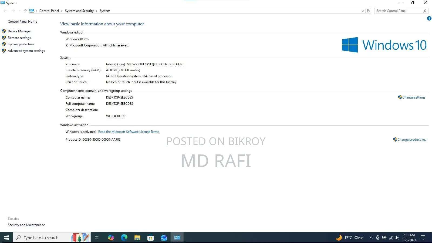Open Security and Maintenance link
Image resolution: width=432 pixels, height=243 pixels.
click(x=26, y=225)
